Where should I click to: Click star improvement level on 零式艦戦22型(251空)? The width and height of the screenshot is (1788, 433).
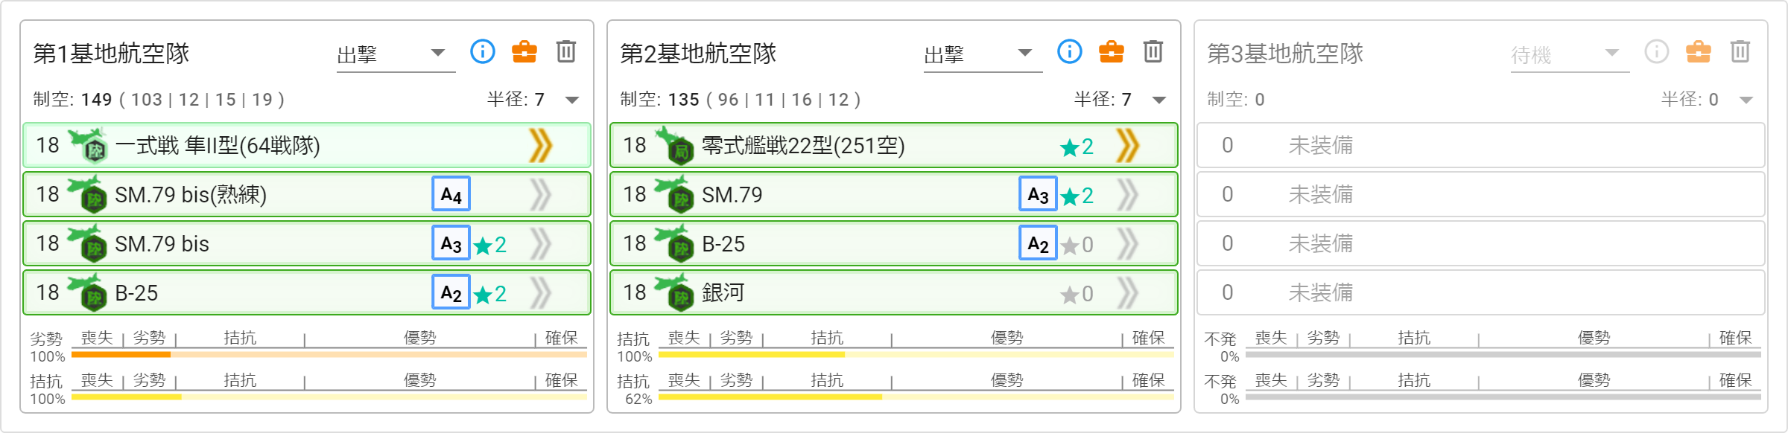[1077, 147]
